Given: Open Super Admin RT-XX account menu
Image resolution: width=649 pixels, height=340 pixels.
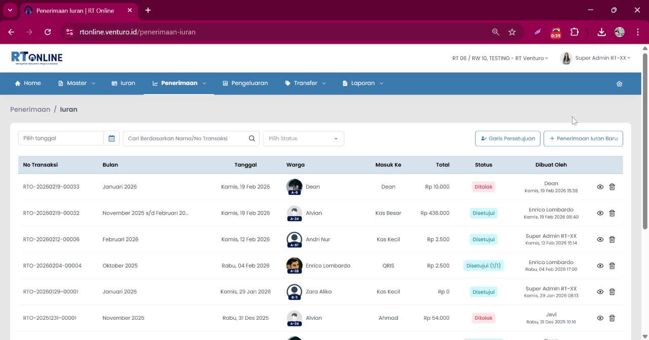Looking at the screenshot, I should pyautogui.click(x=602, y=58).
